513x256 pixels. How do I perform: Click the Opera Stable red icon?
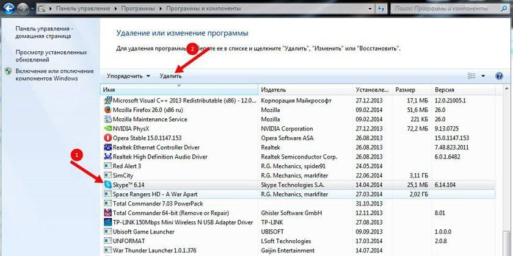click(x=108, y=138)
